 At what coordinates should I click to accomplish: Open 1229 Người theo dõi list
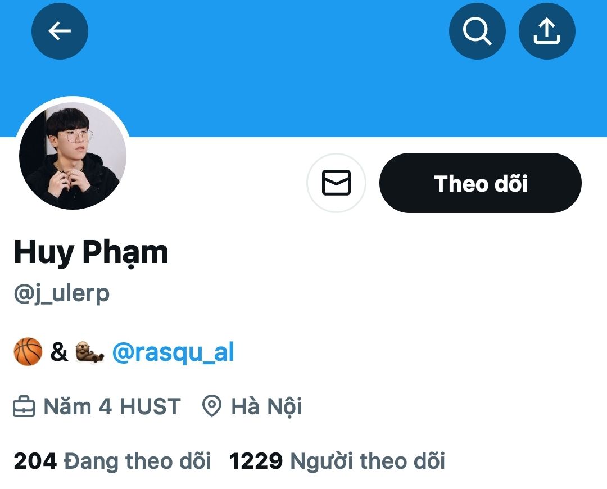[337, 461]
